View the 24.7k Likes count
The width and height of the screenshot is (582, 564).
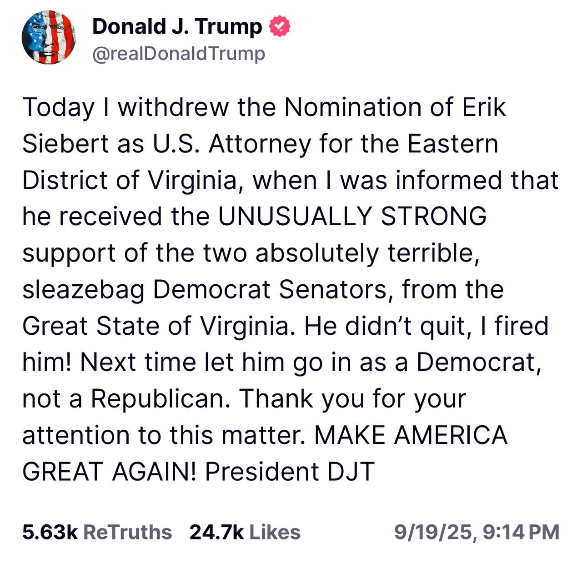click(x=216, y=532)
